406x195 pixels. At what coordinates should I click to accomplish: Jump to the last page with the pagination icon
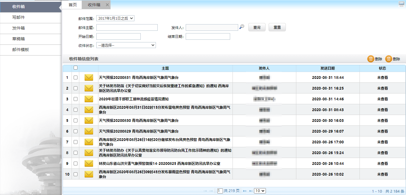251,191
